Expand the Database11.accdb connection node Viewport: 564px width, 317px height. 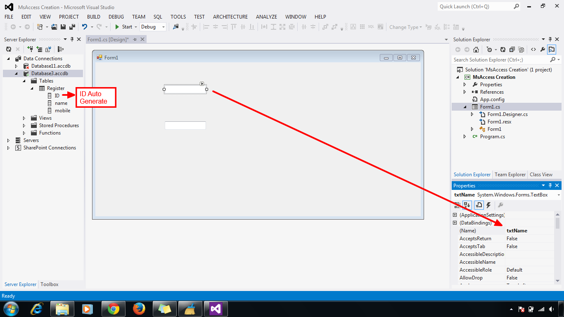17,66
